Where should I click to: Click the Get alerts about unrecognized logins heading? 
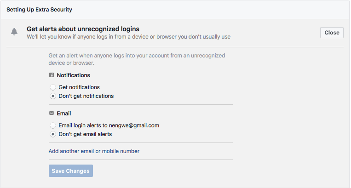click(x=83, y=29)
